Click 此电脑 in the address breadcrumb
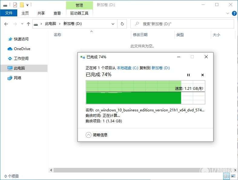238x180 pixels. 51,24
